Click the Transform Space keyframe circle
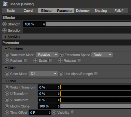The width and height of the screenshot is (131, 117). [62, 55]
